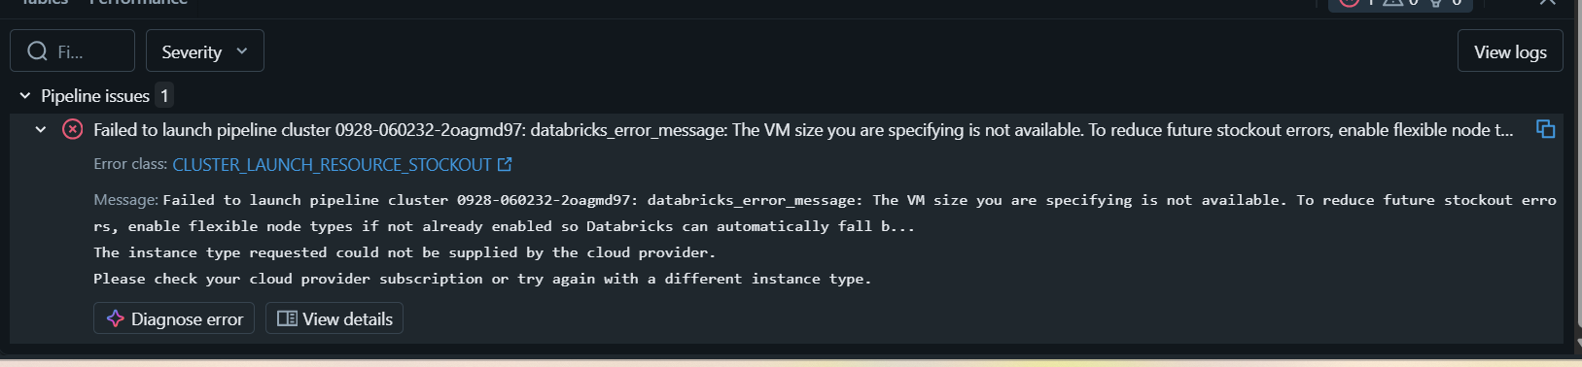Click the red error circle icon
Viewport: 1582px width, 367px height.
(73, 129)
